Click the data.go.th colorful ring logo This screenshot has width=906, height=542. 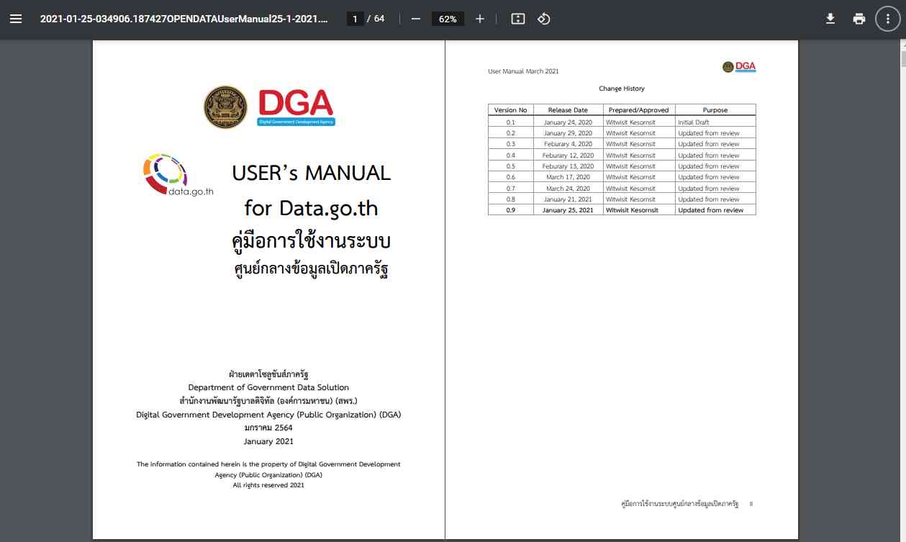[166, 173]
